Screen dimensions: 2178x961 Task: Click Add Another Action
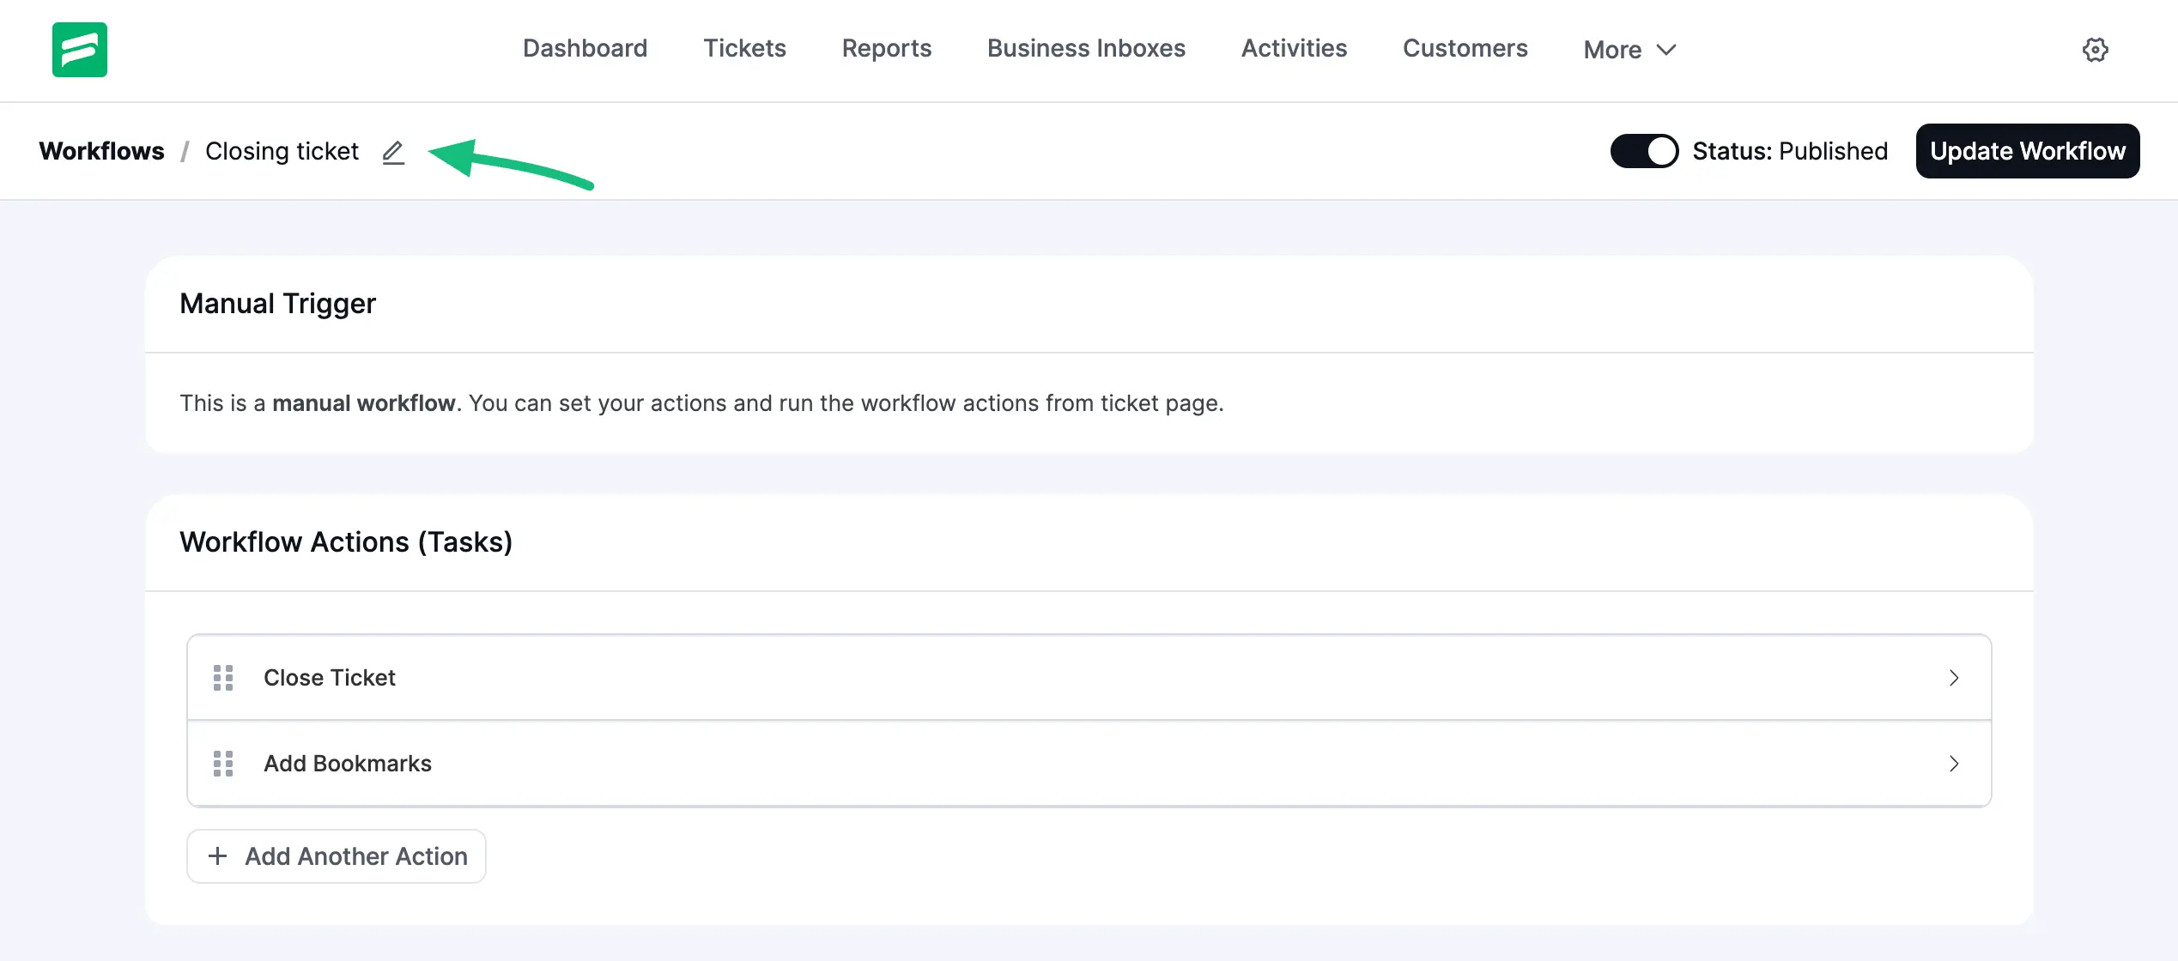(336, 855)
